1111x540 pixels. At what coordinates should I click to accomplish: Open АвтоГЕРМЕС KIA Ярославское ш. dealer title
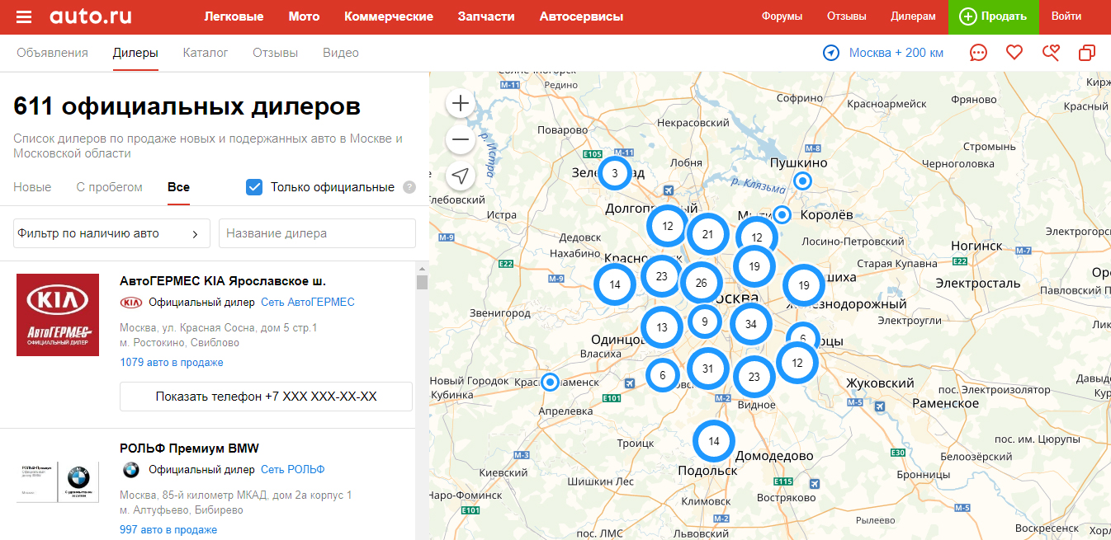(x=223, y=281)
